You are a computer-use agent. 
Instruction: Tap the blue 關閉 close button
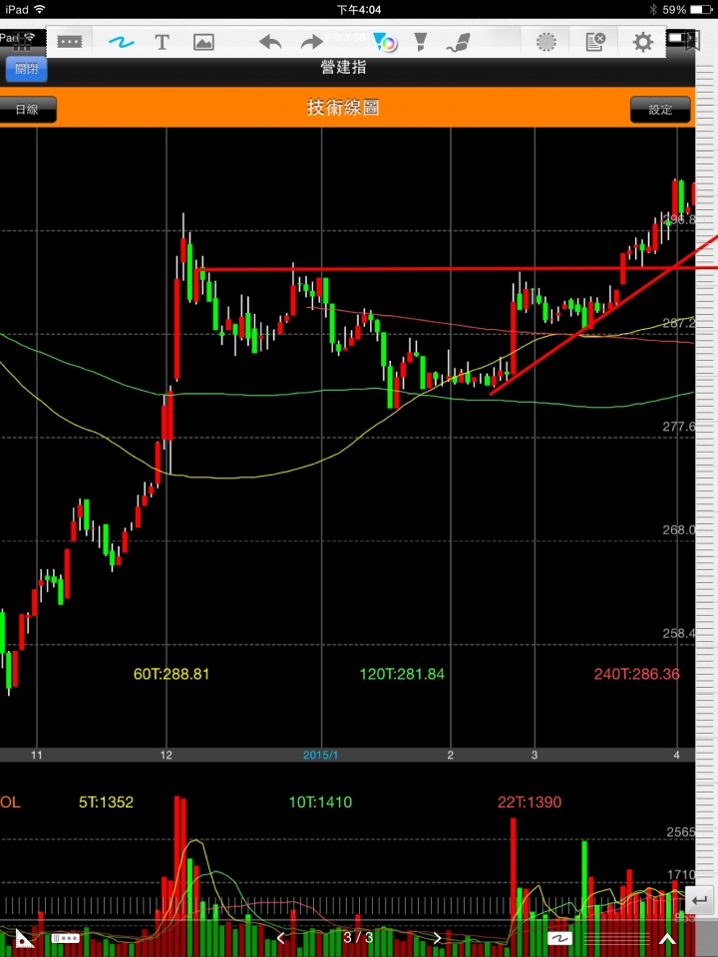coord(26,69)
